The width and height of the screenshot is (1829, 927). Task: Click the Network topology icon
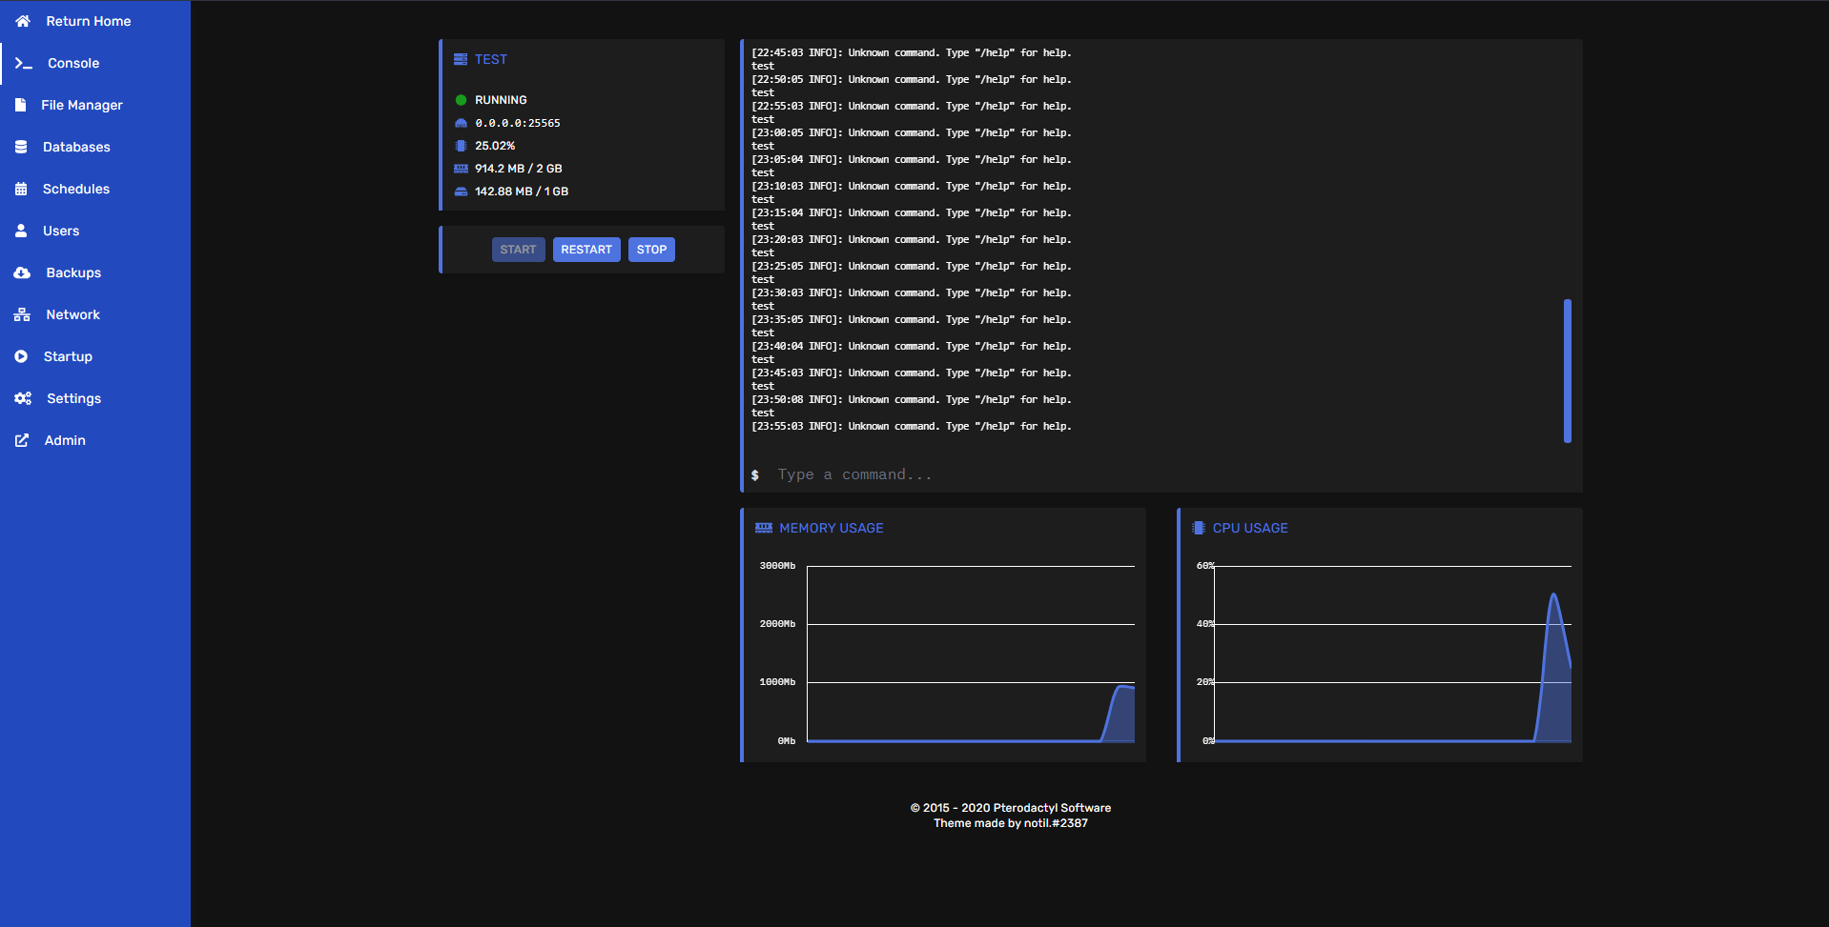22,314
